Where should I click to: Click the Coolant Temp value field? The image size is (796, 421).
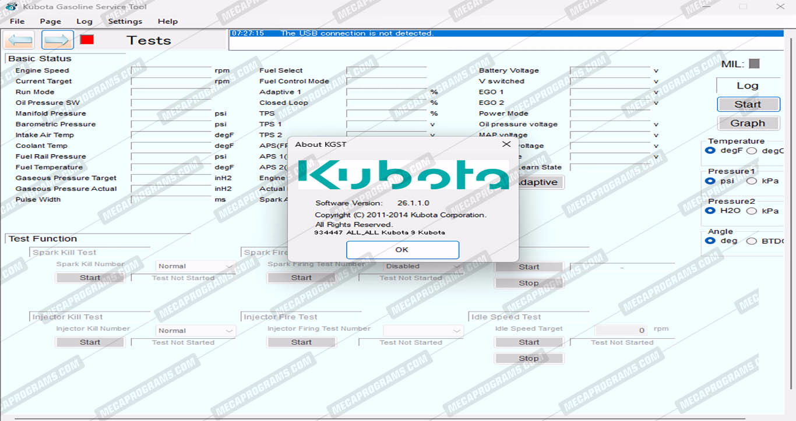point(171,146)
